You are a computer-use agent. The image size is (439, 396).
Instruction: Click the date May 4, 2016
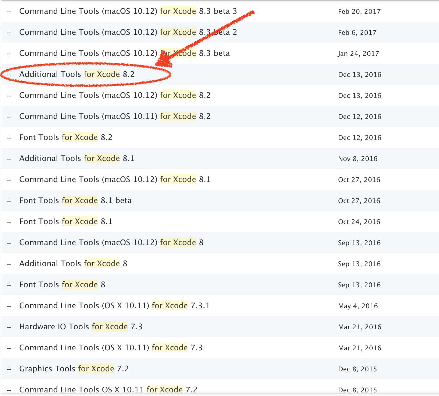pyautogui.click(x=358, y=306)
